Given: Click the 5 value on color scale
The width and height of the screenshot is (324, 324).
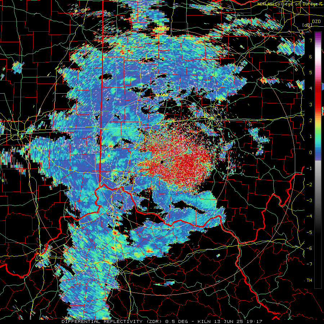Looking at the screenshot, I should pyautogui.click(x=311, y=72).
